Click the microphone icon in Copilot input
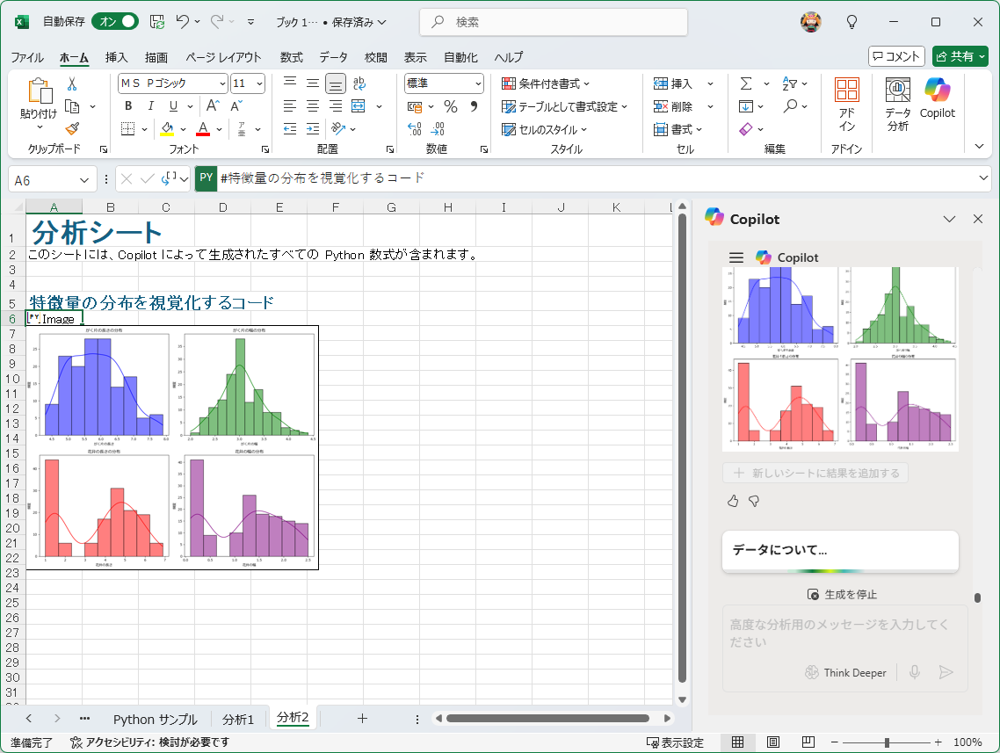 point(915,672)
